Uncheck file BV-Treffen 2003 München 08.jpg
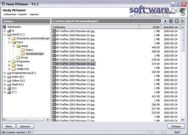The image size is (188, 135). (x=54, y=64)
